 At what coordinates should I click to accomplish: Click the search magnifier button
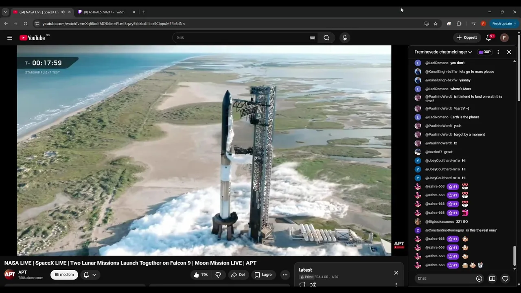pos(326,38)
